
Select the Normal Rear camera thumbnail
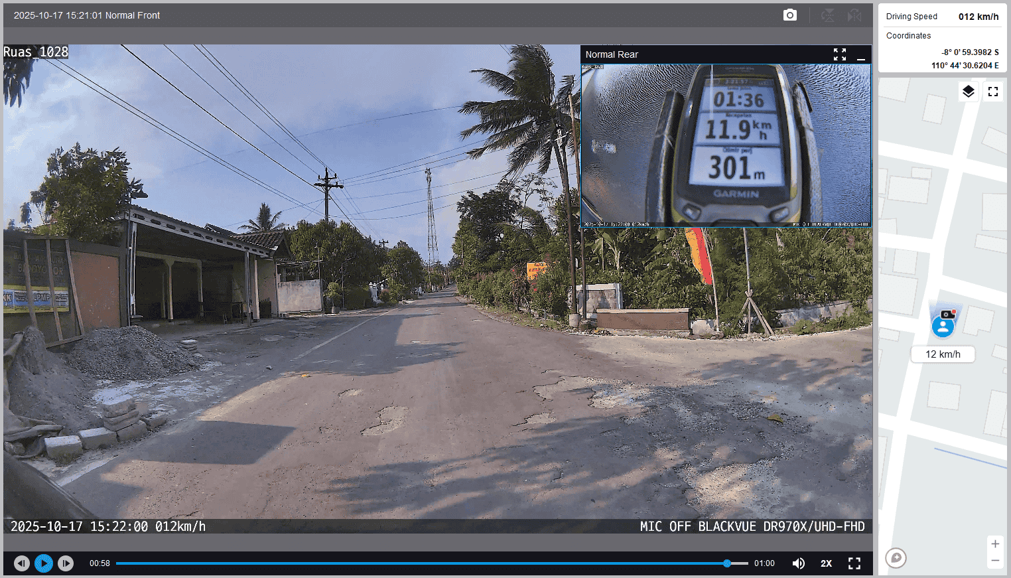click(x=726, y=146)
